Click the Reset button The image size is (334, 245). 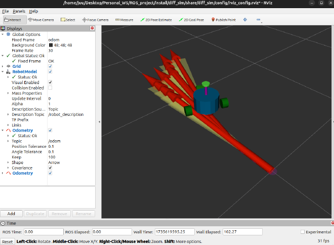click(x=8, y=241)
